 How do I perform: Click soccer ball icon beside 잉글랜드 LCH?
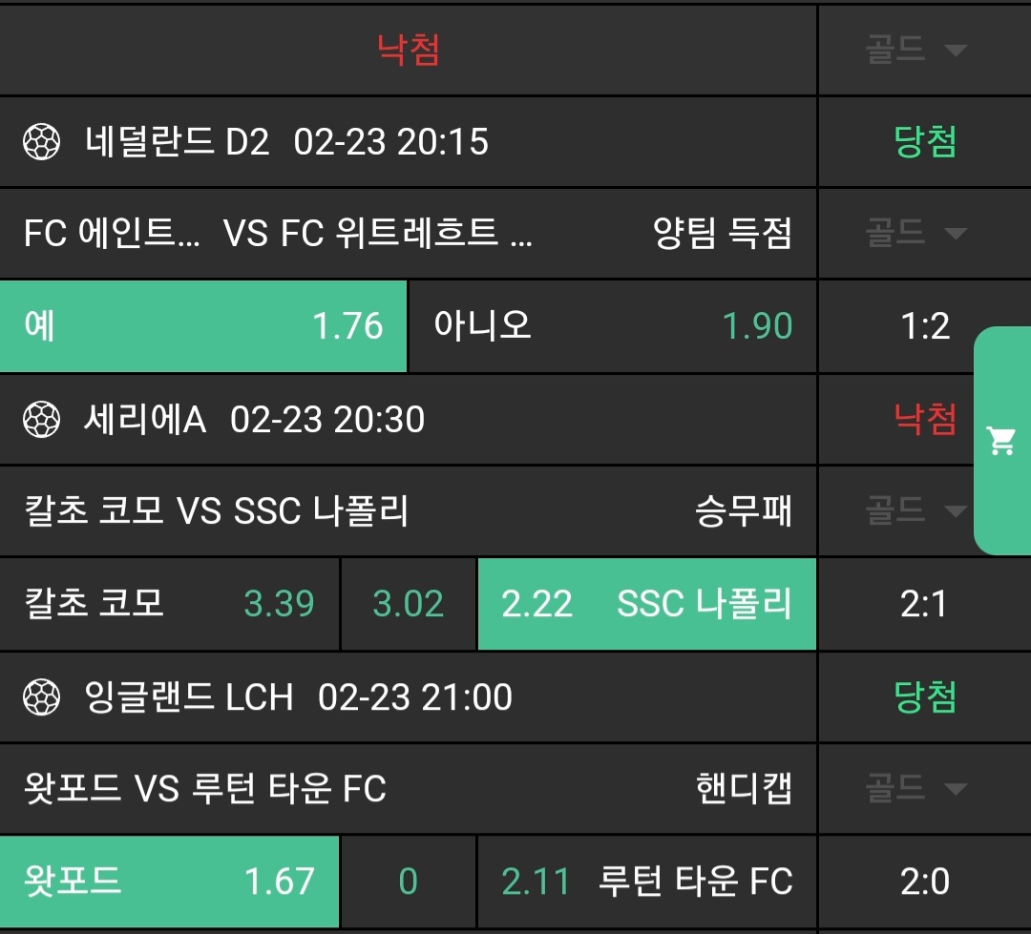[x=41, y=697]
